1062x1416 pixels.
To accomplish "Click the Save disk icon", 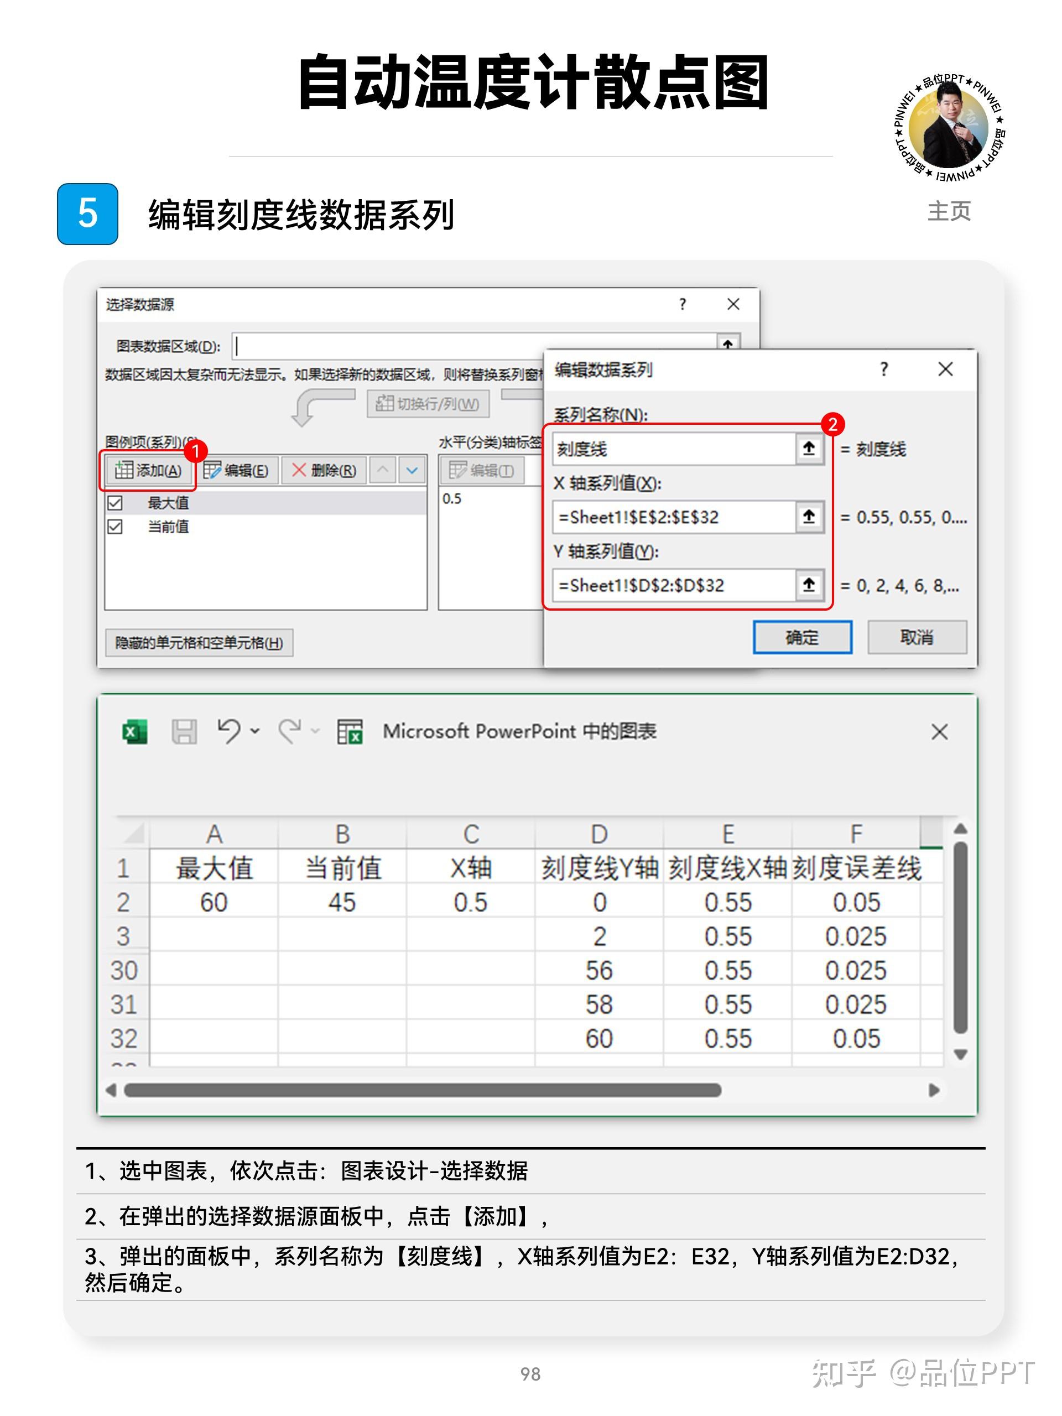I will coord(184,731).
